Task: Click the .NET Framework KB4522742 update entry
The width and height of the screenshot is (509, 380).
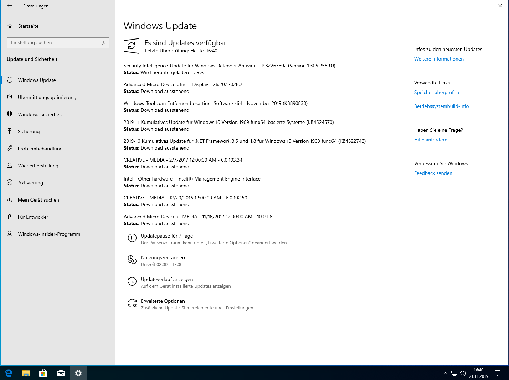Action: tap(245, 141)
